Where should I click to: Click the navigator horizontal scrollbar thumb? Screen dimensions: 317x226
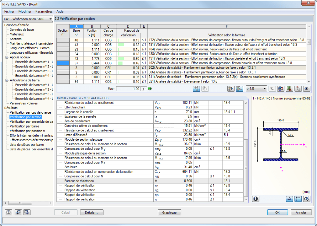20,203
